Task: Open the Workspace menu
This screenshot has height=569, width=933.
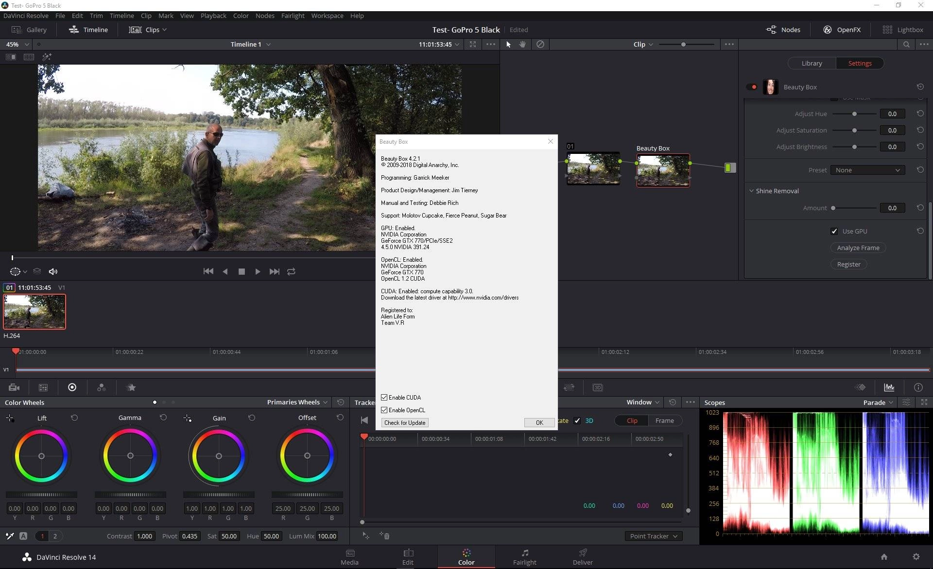Action: coord(327,16)
